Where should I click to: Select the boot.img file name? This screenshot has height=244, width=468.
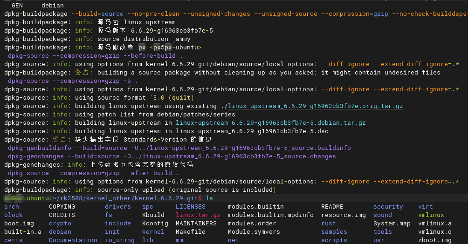click(x=19, y=224)
